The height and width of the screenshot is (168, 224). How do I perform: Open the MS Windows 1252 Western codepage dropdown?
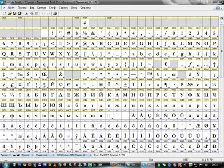coord(74,155)
